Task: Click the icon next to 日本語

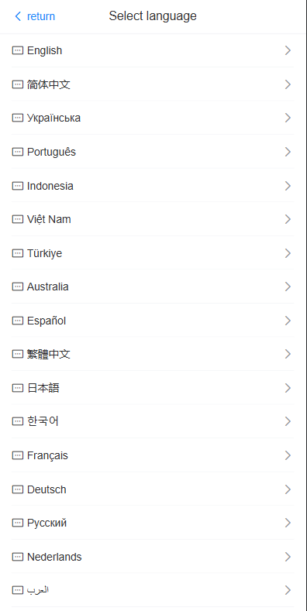Action: click(x=18, y=388)
